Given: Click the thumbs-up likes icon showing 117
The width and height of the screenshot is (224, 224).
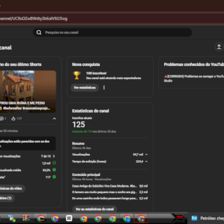Looking at the screenshot, I should tap(13, 119).
